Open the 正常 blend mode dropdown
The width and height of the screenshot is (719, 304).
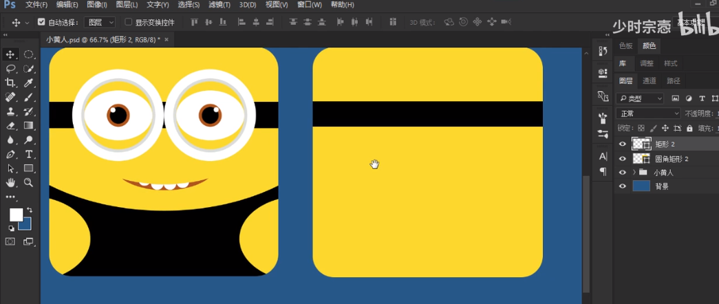648,113
